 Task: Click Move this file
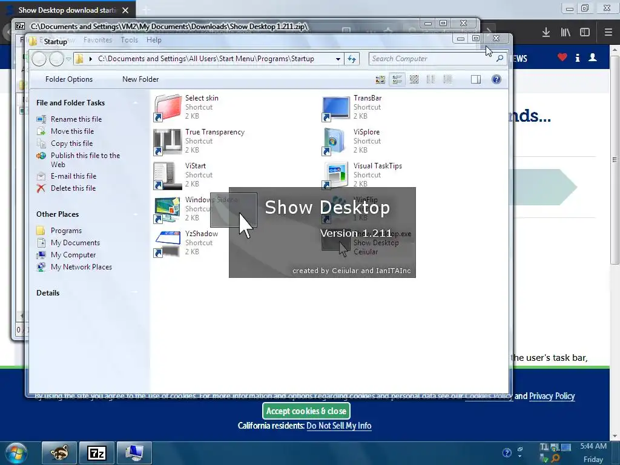73,131
